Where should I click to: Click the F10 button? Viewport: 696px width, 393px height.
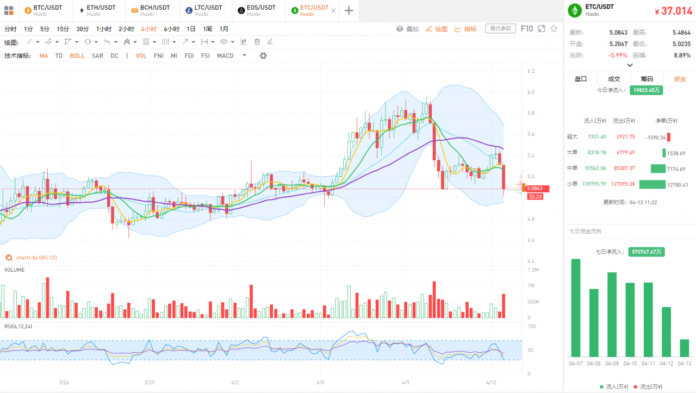click(527, 29)
